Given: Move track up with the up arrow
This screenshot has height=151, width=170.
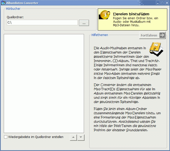Looking at the screenshot, I should 73,137.
